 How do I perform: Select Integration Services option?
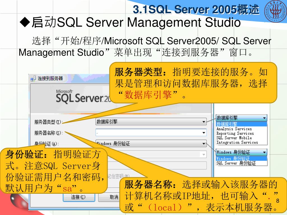237,142
